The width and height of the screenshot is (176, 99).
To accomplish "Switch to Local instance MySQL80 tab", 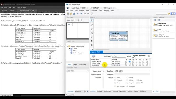I will pos(79,8).
